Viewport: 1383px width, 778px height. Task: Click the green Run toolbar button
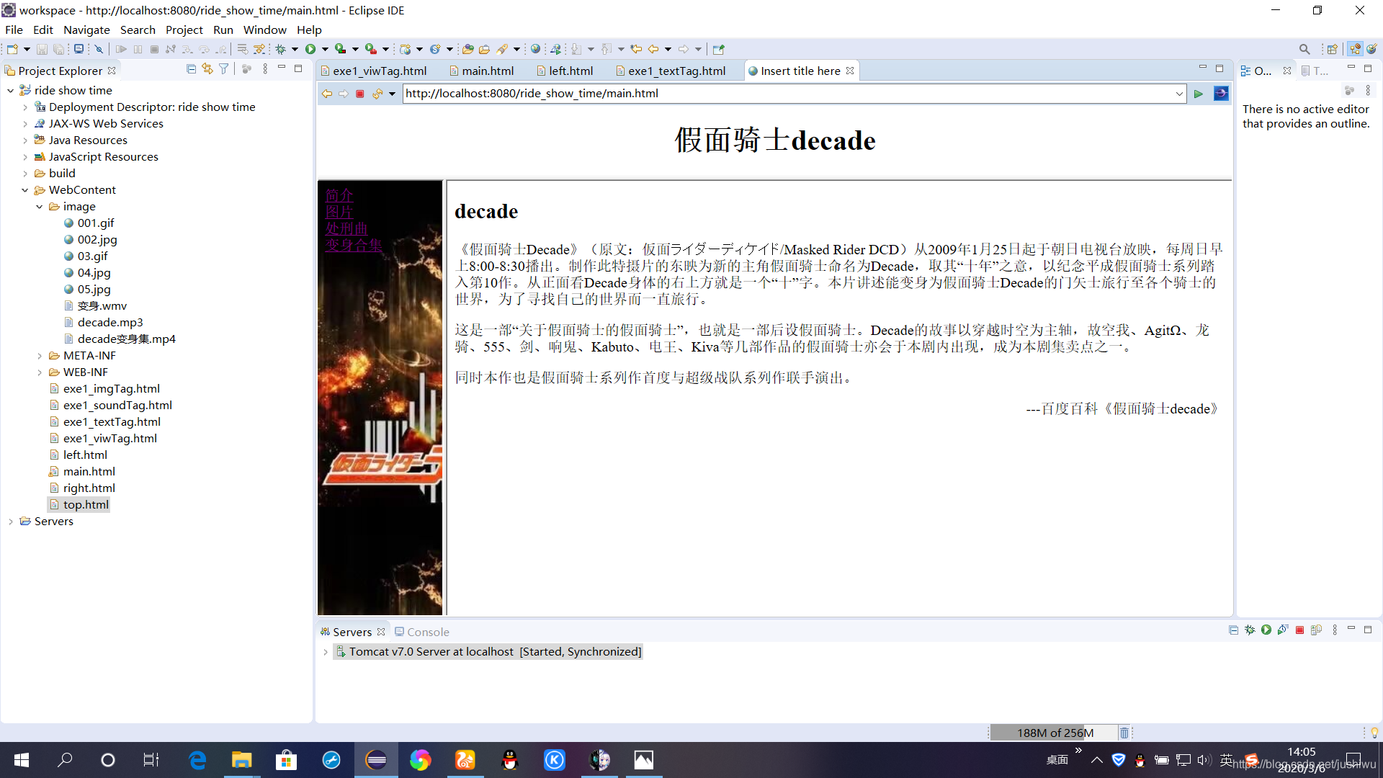pos(310,49)
